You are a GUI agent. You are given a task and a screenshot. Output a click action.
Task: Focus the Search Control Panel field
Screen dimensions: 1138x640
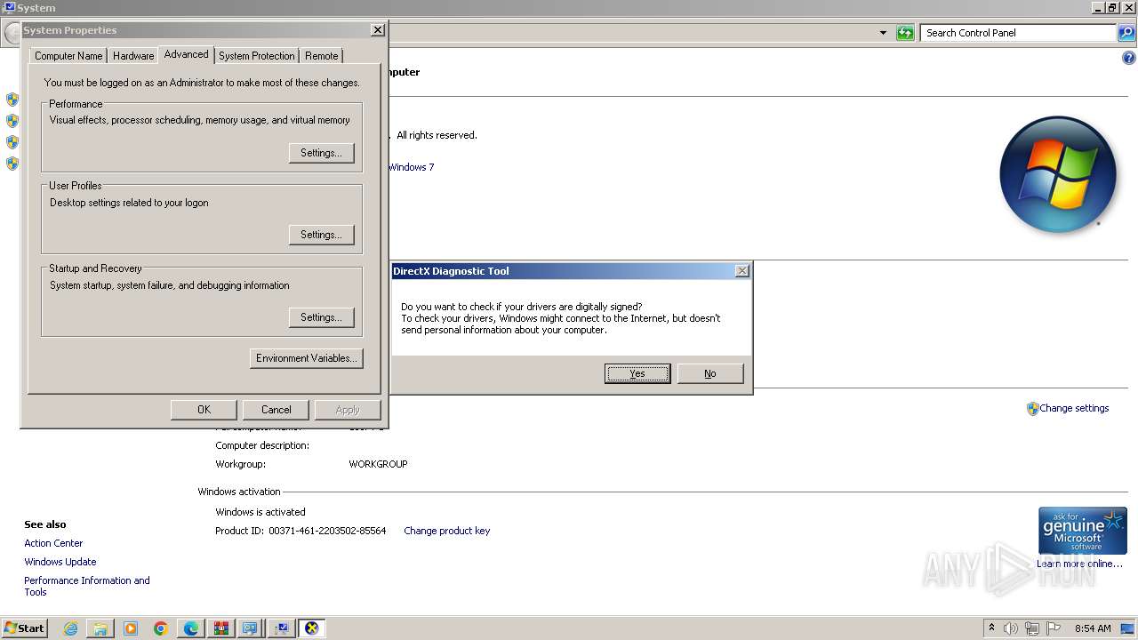[x=1018, y=33]
